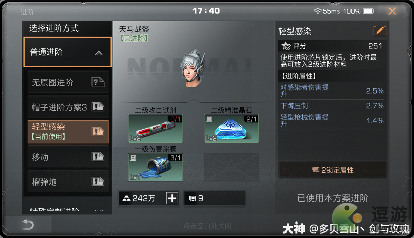This screenshot has height=238, width=414.
Task: Click the Pegasus helmet character portrait
Action: [x=192, y=68]
